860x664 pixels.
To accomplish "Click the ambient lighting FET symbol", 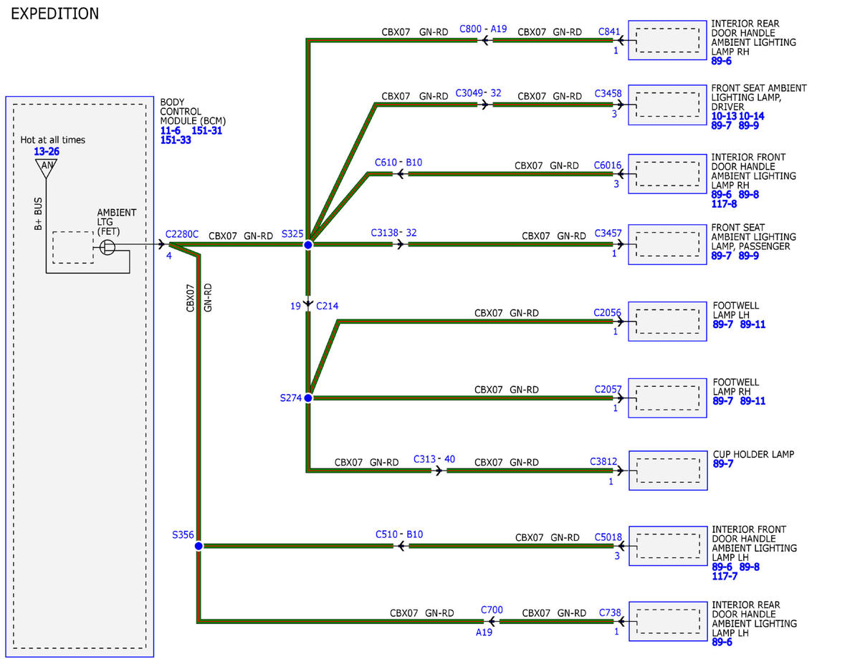I will (107, 248).
